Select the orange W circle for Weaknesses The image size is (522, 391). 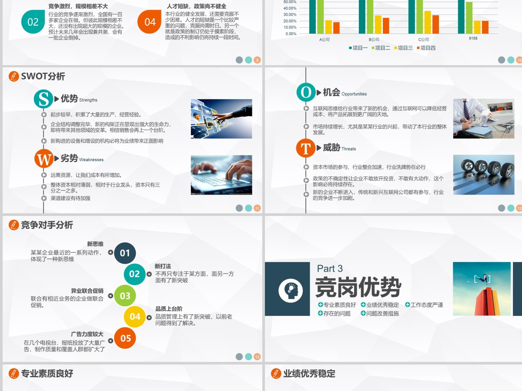tap(43, 159)
